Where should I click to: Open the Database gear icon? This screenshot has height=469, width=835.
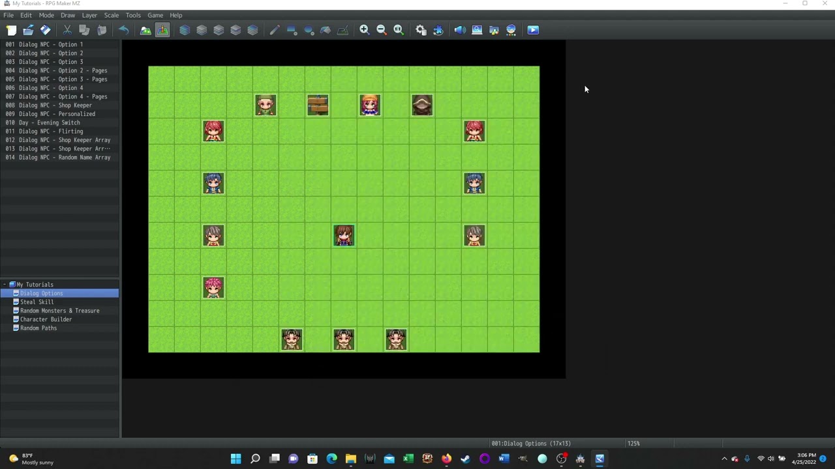click(x=421, y=30)
